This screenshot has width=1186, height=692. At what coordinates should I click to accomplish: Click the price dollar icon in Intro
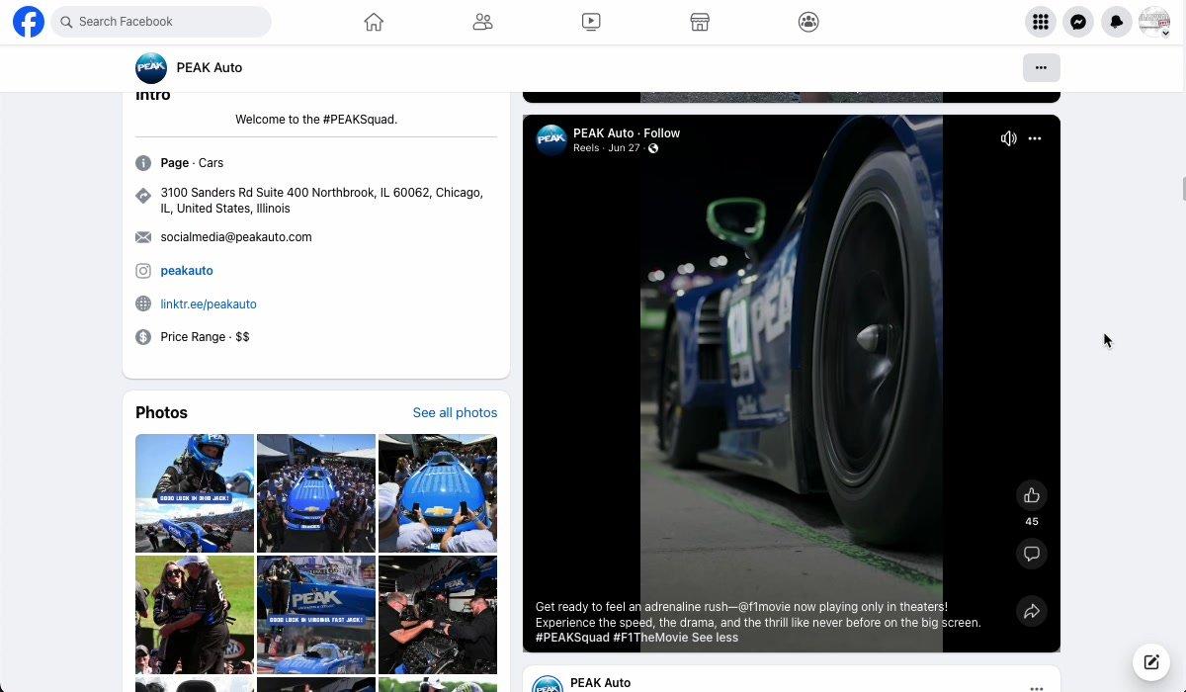point(143,337)
